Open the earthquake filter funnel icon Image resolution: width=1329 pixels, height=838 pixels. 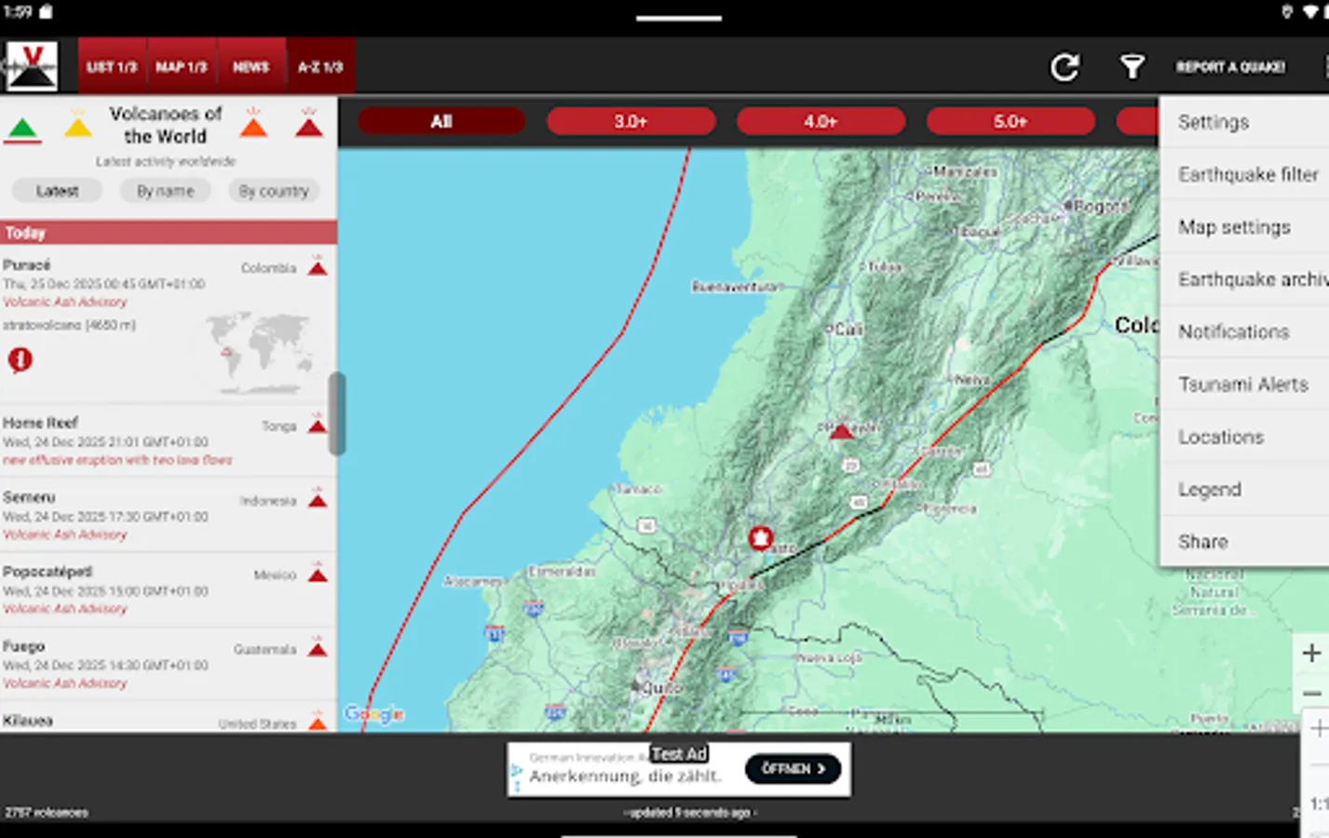[1132, 65]
